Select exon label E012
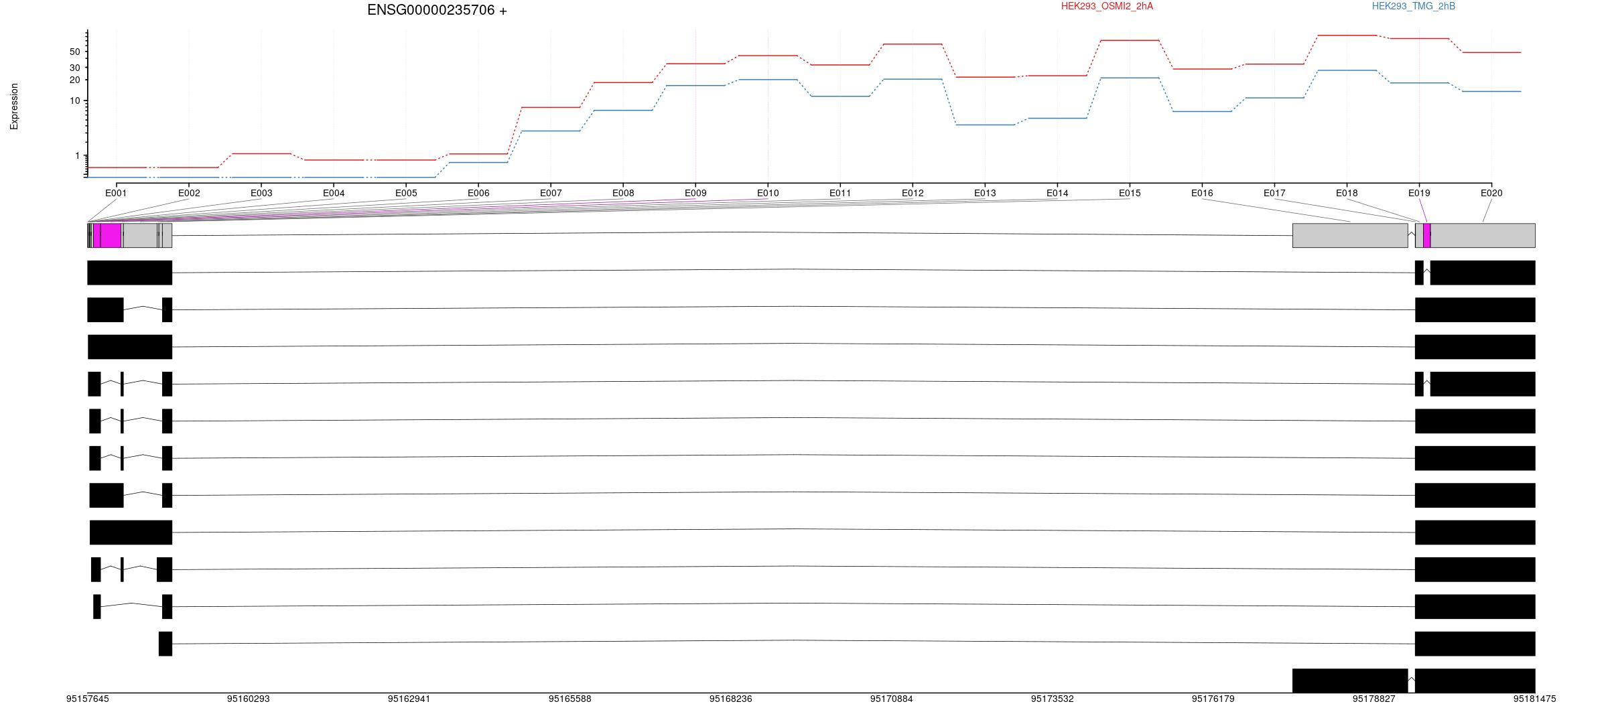The width and height of the screenshot is (1608, 710). [913, 193]
